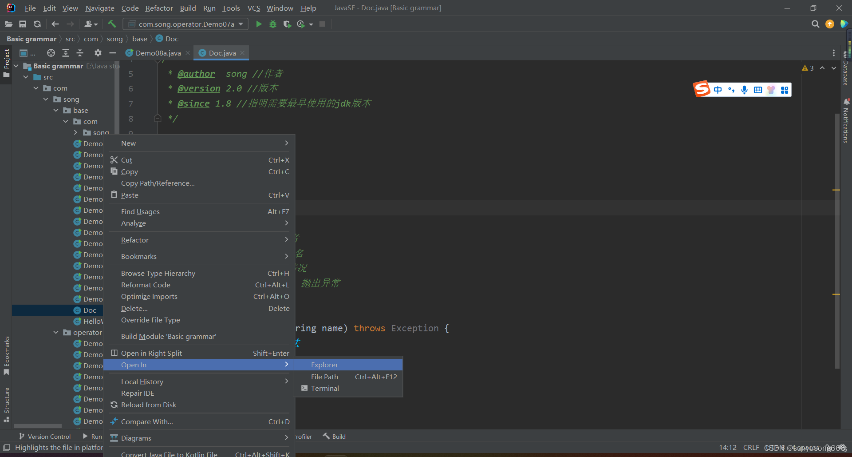Click the upper yellow warning marker on the error stripe

click(x=836, y=190)
